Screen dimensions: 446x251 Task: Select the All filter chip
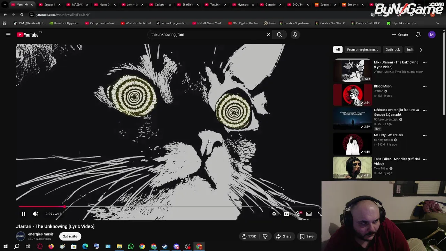pyautogui.click(x=338, y=50)
